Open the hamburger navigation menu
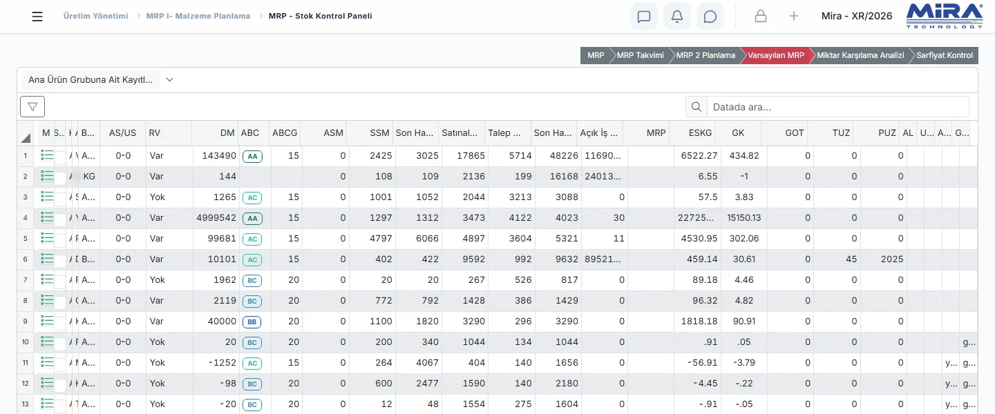Viewport: 995px width, 414px height. [x=37, y=17]
